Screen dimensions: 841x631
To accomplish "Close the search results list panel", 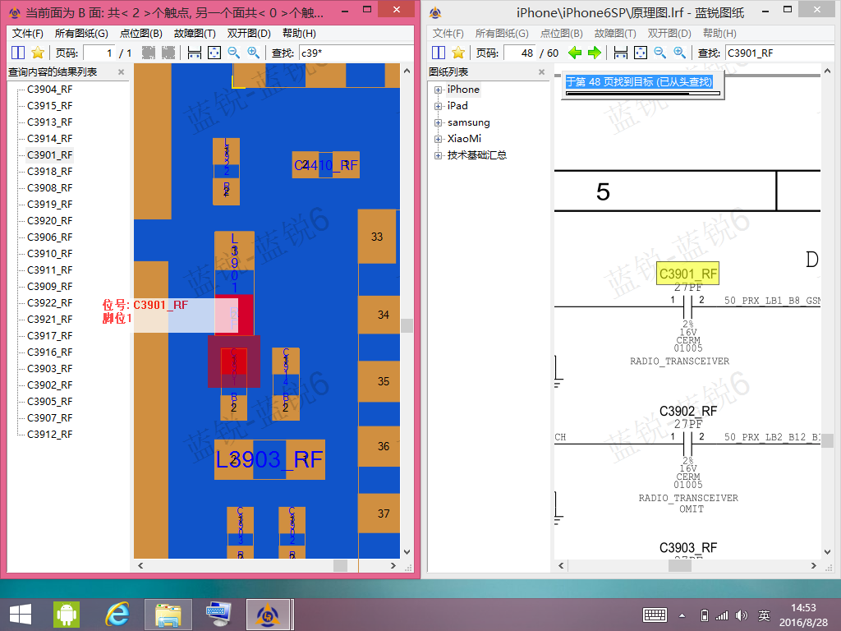I will (x=122, y=72).
